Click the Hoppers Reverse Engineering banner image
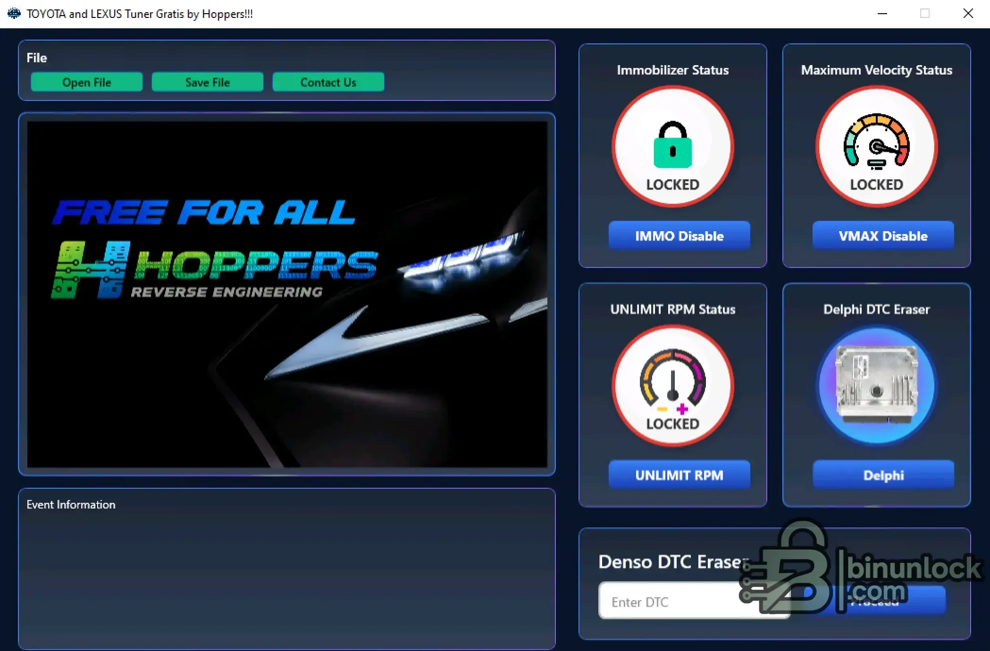Image resolution: width=990 pixels, height=651 pixels. click(287, 294)
